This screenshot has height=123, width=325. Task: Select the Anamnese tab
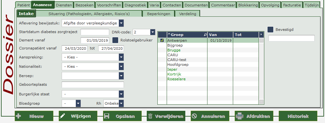(x=43, y=5)
